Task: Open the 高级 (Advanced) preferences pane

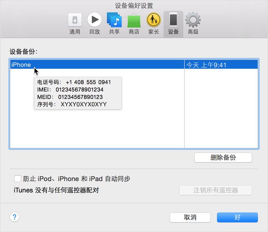Action: coord(193,24)
